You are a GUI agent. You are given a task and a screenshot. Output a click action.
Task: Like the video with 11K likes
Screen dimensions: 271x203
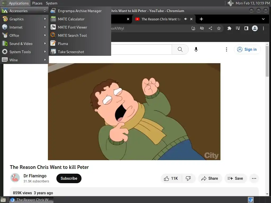(x=171, y=178)
